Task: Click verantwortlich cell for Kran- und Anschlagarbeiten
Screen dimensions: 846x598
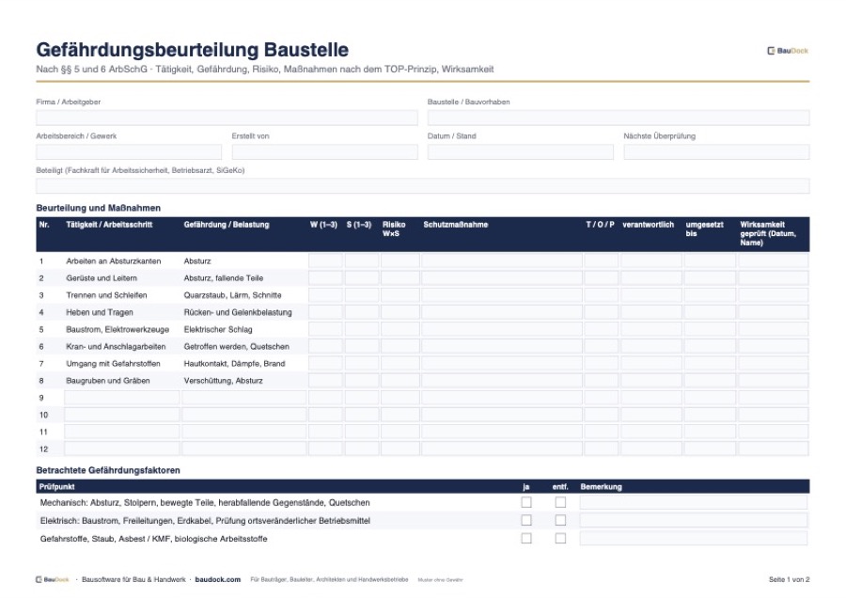Action: coord(650,347)
